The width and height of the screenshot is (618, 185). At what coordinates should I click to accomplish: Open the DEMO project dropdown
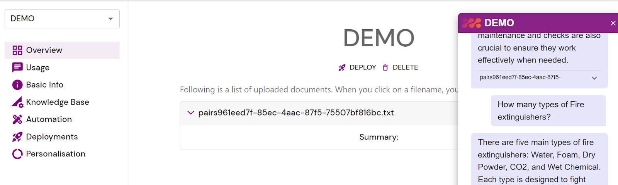point(62,19)
